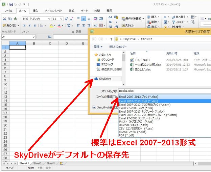The height and width of the screenshot is (172, 211).
Task: Click the Copy icon in clipboard group
Action: 10,19
